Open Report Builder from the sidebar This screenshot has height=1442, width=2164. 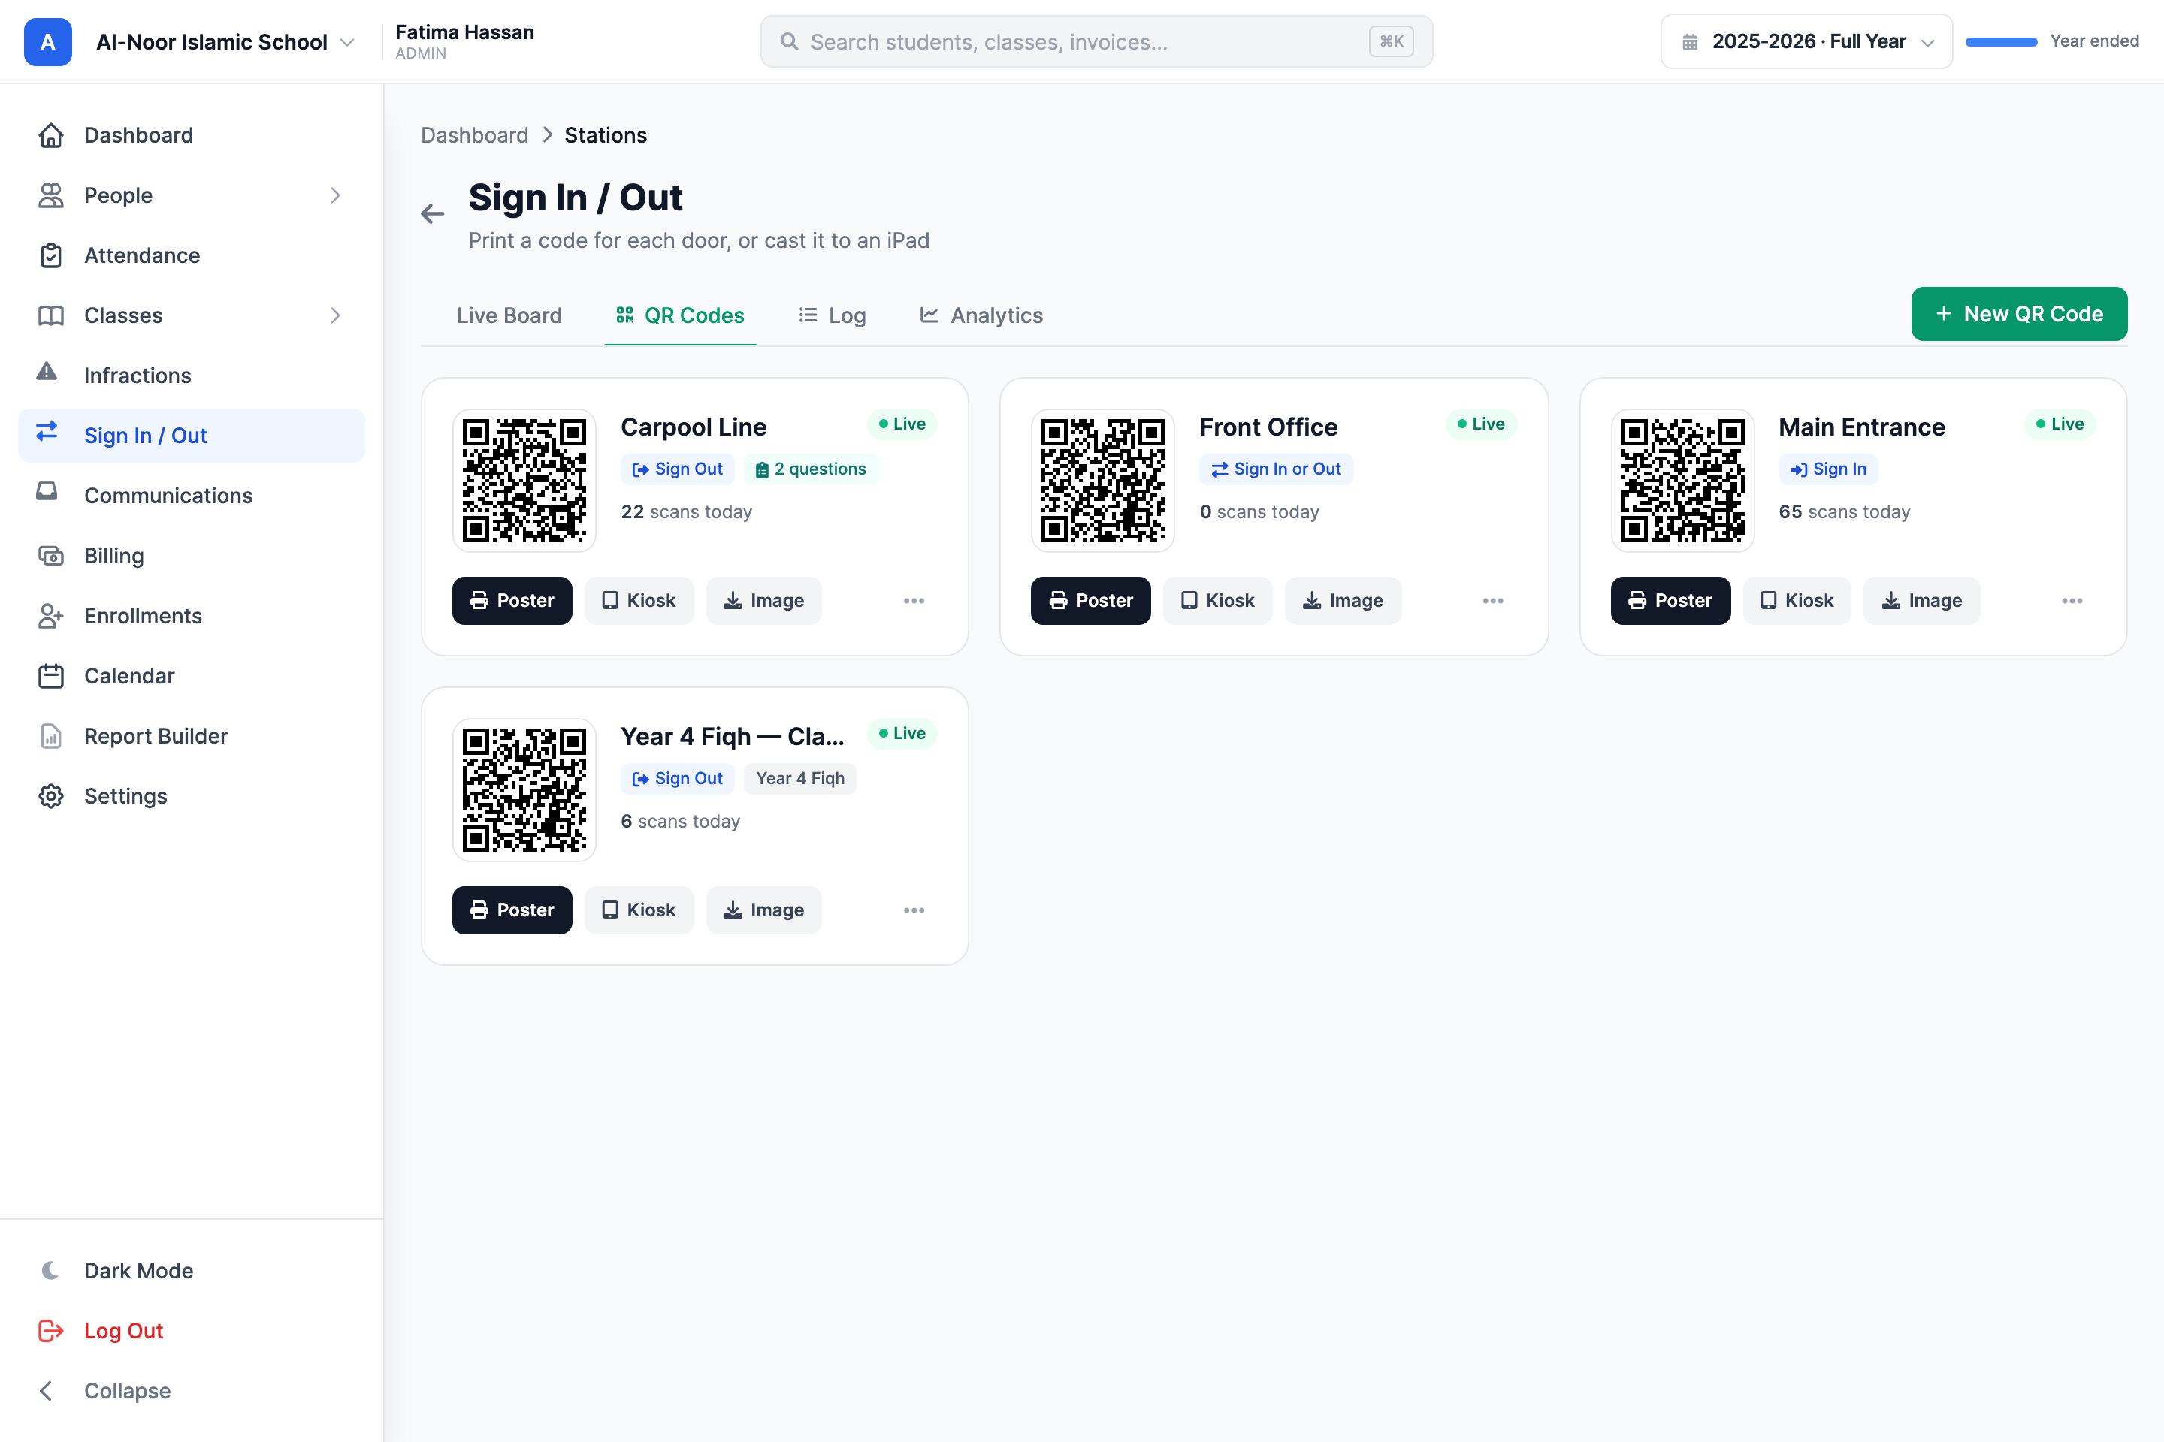[x=192, y=736]
